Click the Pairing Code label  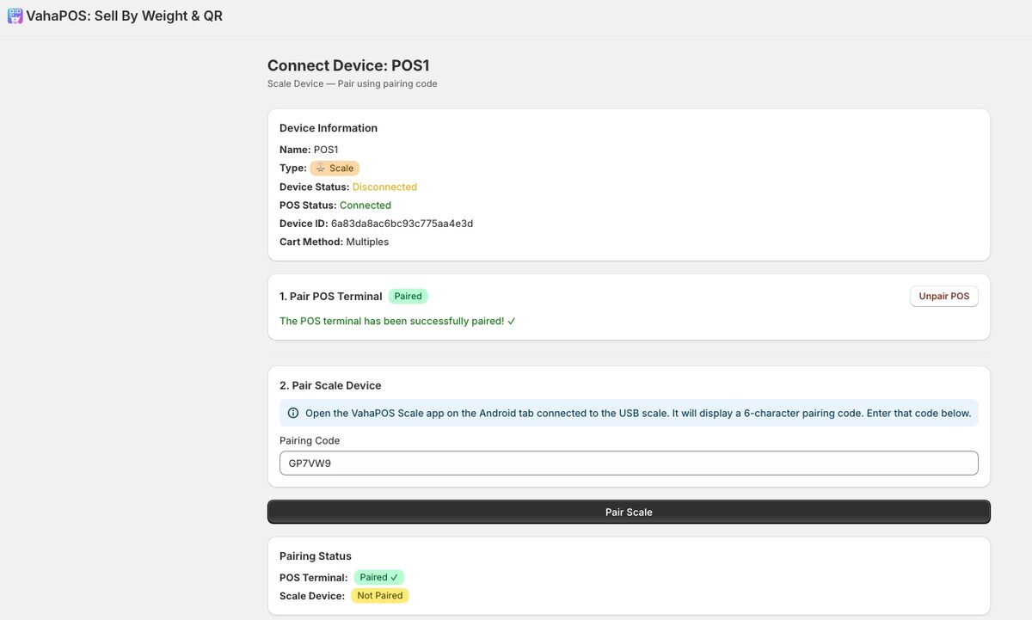click(x=310, y=440)
